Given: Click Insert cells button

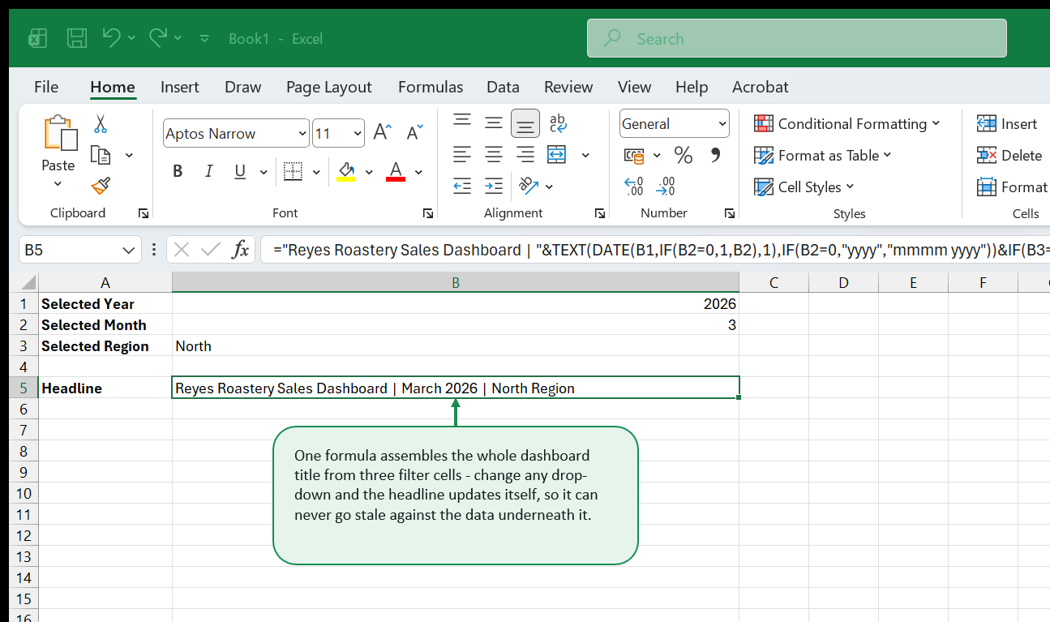Looking at the screenshot, I should (1007, 123).
